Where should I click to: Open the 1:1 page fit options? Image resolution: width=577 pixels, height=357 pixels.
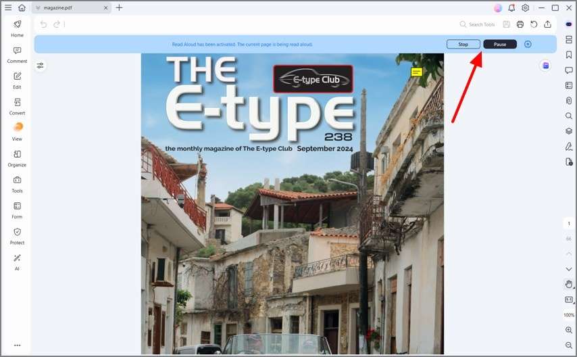coord(569,300)
